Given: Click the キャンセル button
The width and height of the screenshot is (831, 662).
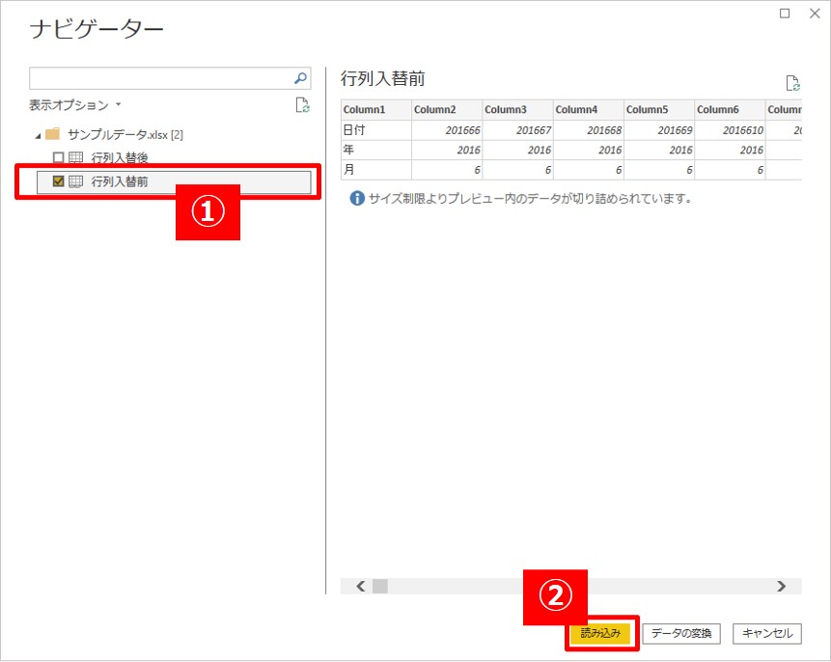Looking at the screenshot, I should click(767, 634).
